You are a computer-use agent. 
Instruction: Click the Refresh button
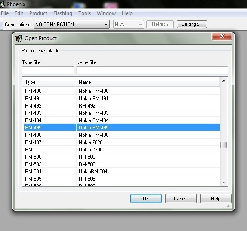[x=160, y=24]
